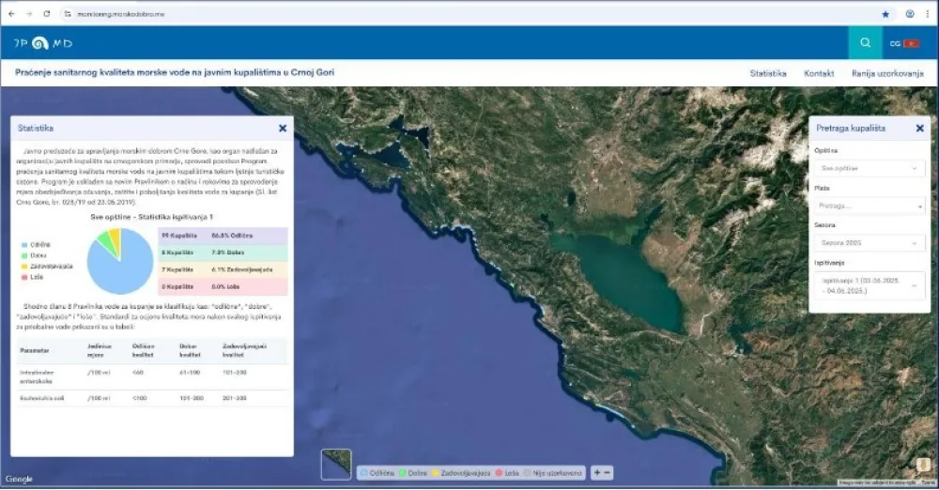
Task: Click the JPMD logo in header
Action: point(43,43)
